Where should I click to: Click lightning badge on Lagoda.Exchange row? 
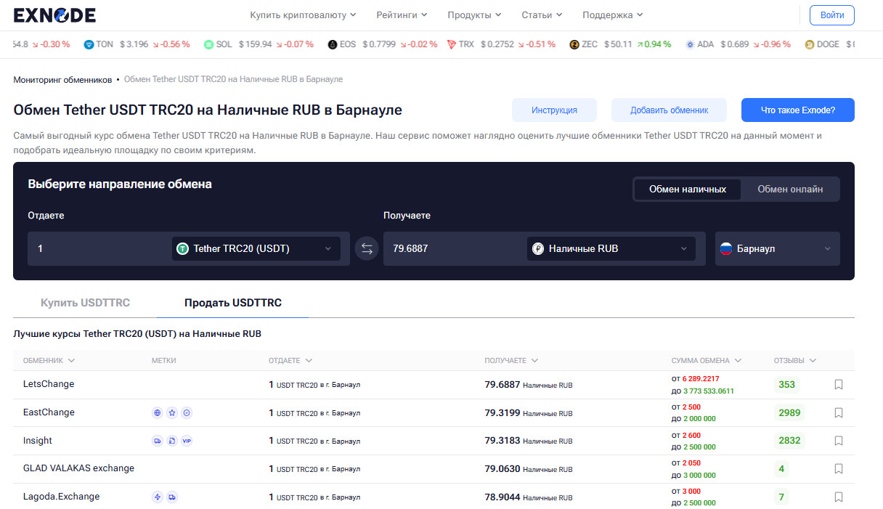(158, 497)
